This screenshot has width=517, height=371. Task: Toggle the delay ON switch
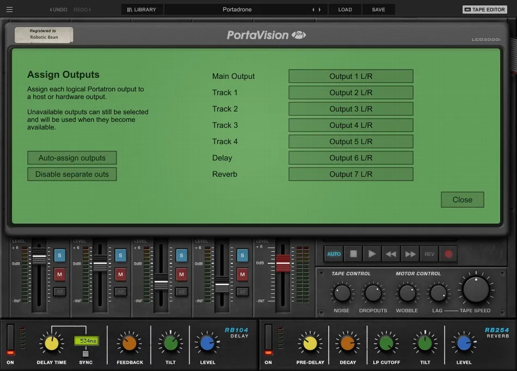coord(10,339)
